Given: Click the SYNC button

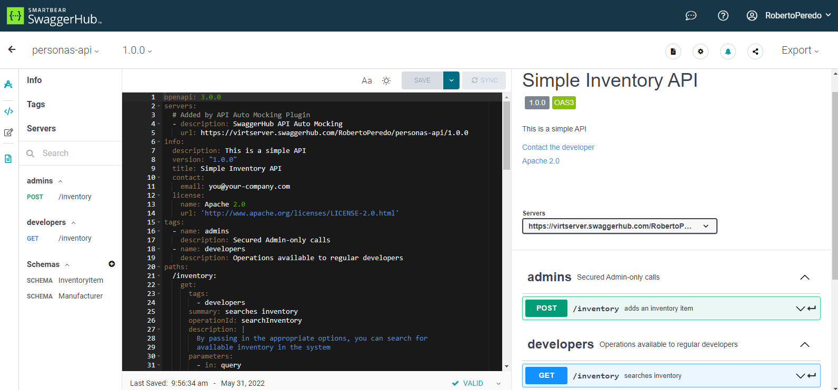Looking at the screenshot, I should tap(484, 80).
